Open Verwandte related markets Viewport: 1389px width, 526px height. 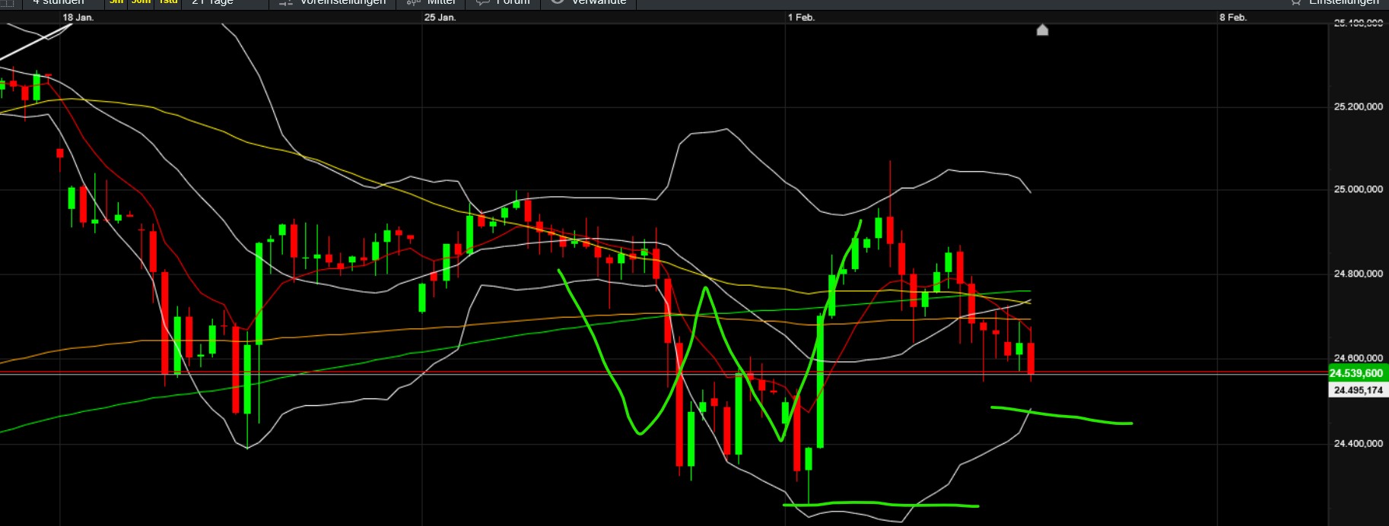click(x=599, y=2)
